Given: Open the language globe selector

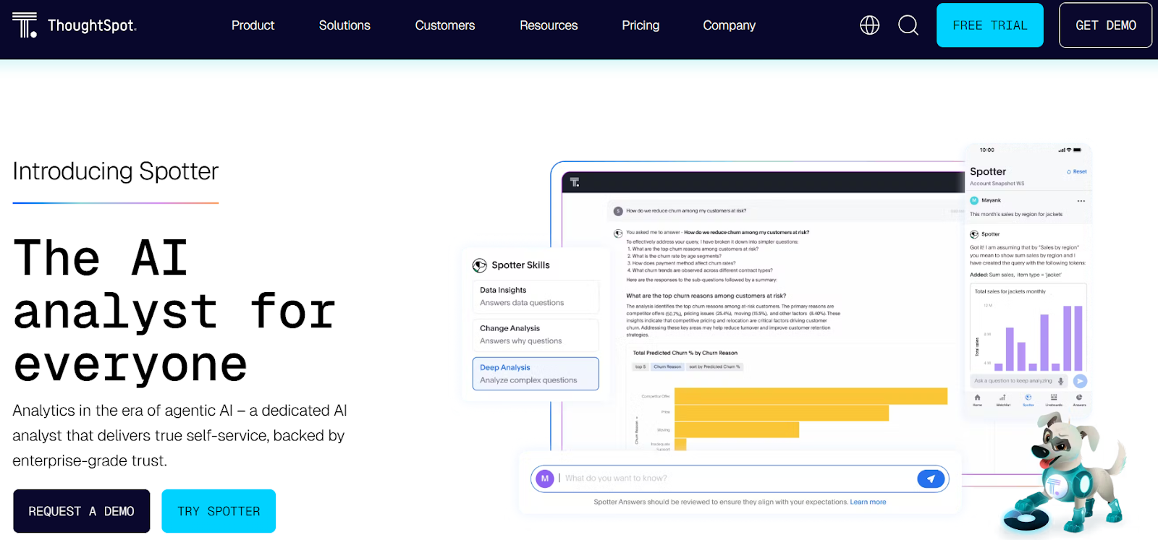Looking at the screenshot, I should coord(869,25).
